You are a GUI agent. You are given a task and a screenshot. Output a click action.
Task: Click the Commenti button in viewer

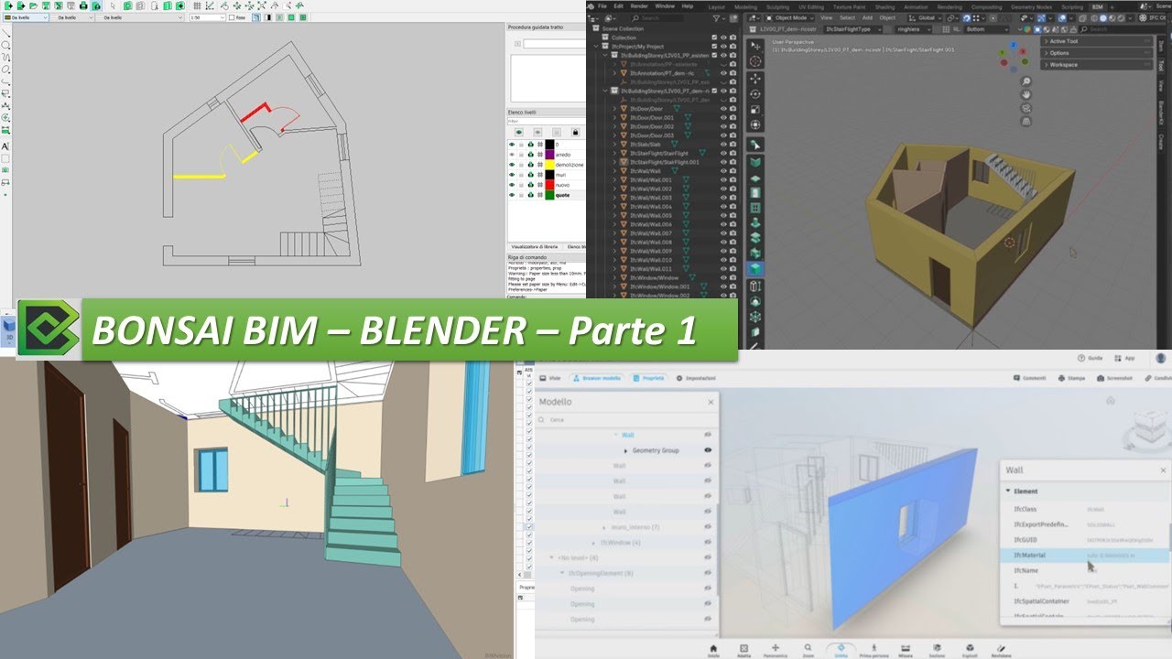click(1030, 377)
